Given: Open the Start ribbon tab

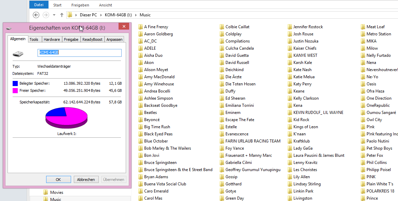Looking at the screenshot, I should (57, 5).
